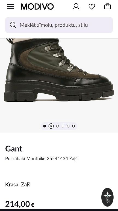Image resolution: width=118 pixels, height=211 pixels.
Task: Click the Gant boot product image
Action: tap(59, 70)
